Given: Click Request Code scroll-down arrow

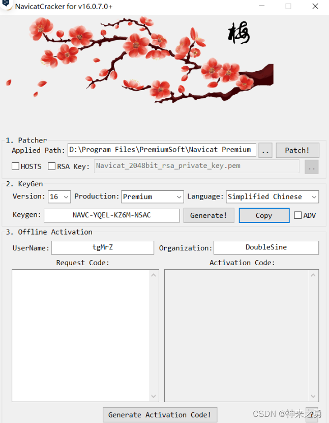Looking at the screenshot, I should [154, 396].
